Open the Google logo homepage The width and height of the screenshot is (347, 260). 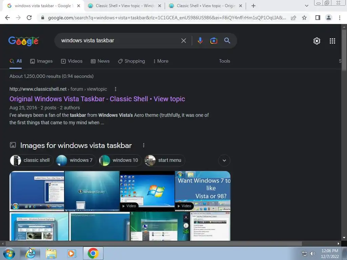pos(24,41)
